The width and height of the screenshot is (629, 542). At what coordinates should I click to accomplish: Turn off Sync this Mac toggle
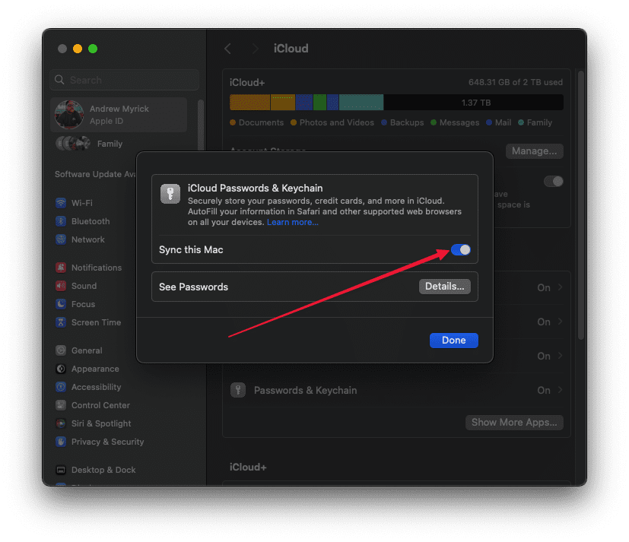pos(460,250)
